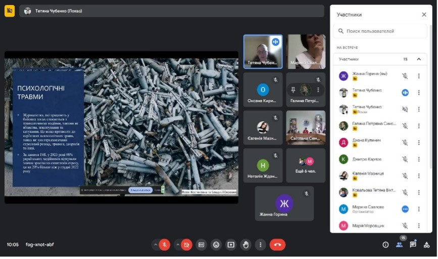Collapse the Участники list chevron
This screenshot has width=438, height=259.
pyautogui.click(x=419, y=59)
